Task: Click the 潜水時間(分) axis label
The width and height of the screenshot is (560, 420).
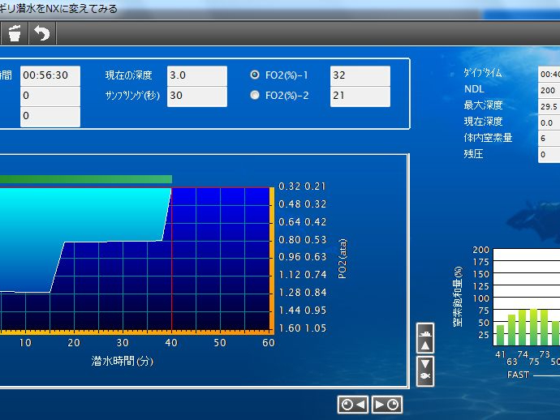Action: (x=122, y=361)
